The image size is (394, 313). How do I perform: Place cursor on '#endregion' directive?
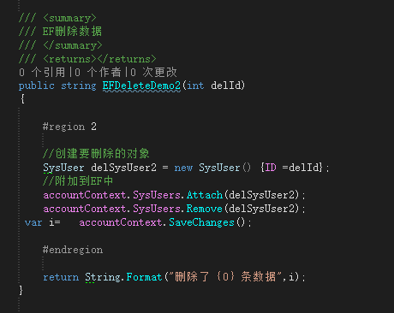click(x=73, y=250)
